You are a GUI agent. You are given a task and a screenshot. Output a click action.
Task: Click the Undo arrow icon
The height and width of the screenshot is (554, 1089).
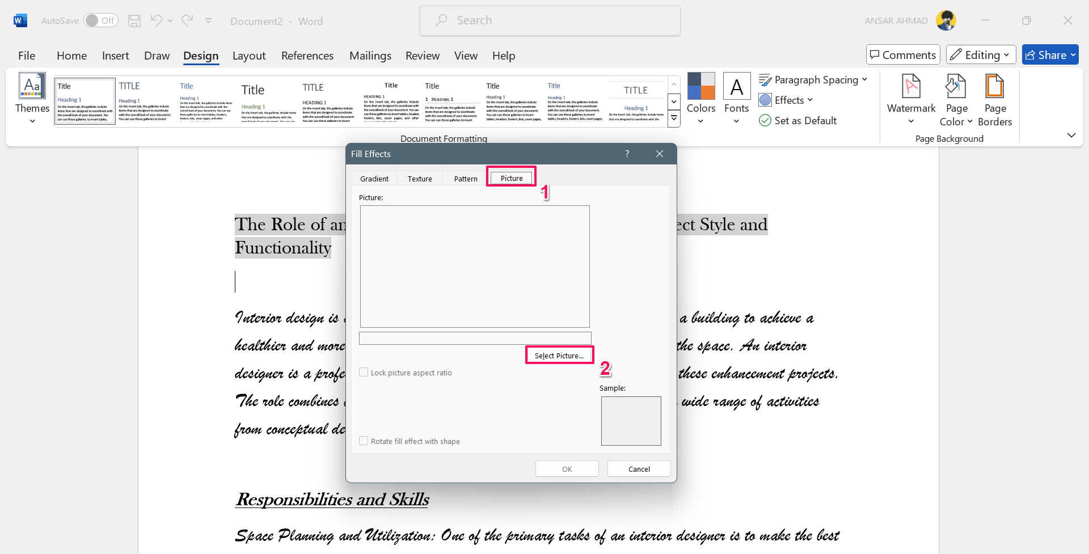[156, 21]
